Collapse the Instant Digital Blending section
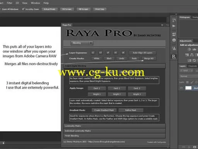This screenshot has height=149, width=198. pos(114,66)
